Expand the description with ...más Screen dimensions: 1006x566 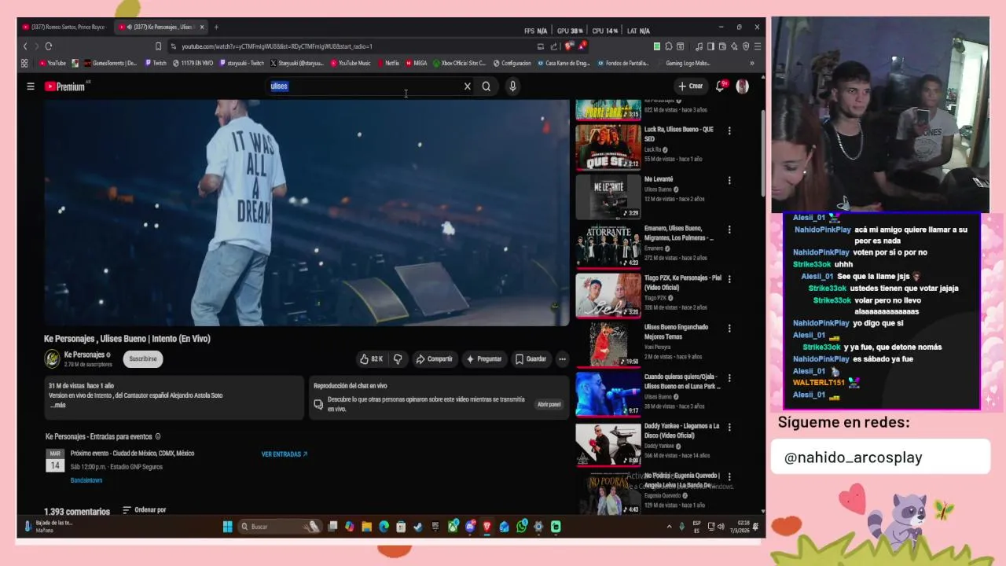pos(58,406)
